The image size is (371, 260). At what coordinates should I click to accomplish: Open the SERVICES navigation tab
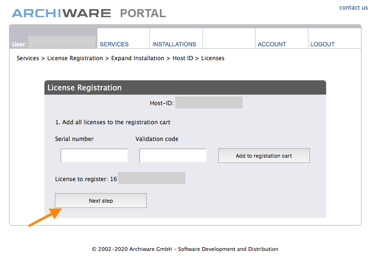123,38
